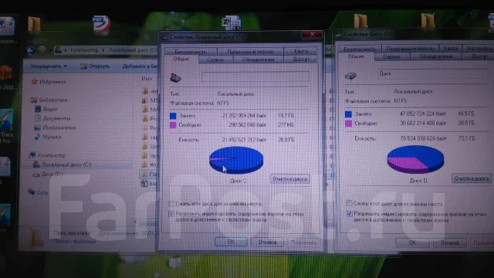This screenshot has width=494, height=278.
Task: Click the Видео library icon
Action: (38, 109)
